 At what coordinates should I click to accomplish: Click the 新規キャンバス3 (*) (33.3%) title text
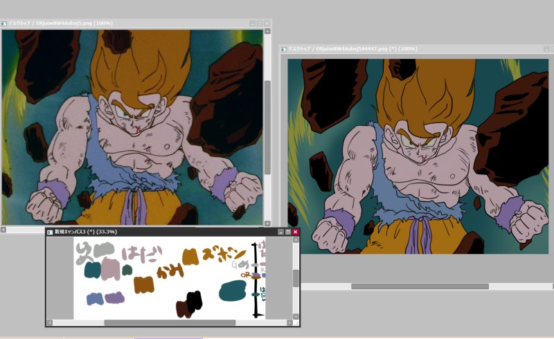(x=86, y=232)
